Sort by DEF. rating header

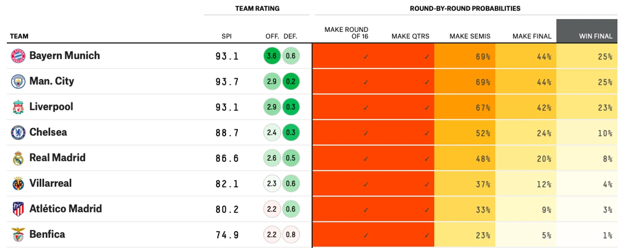click(290, 37)
